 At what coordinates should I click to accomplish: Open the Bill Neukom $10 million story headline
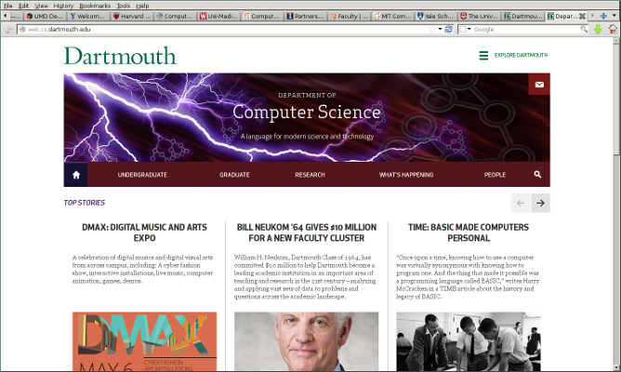coord(307,232)
